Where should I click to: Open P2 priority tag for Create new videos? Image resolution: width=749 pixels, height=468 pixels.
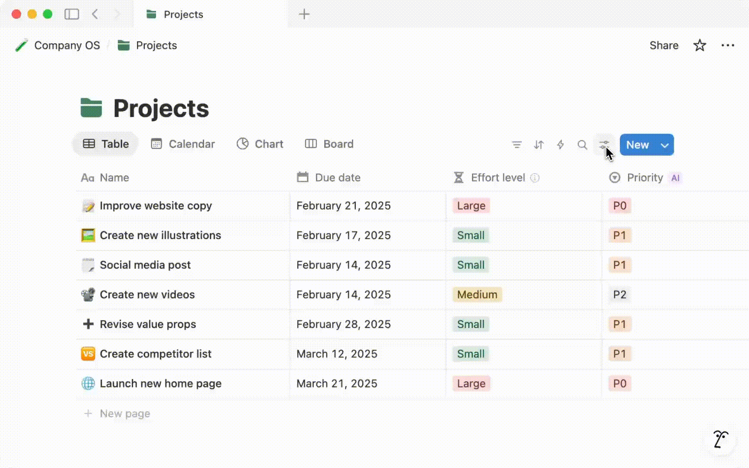[x=619, y=295]
